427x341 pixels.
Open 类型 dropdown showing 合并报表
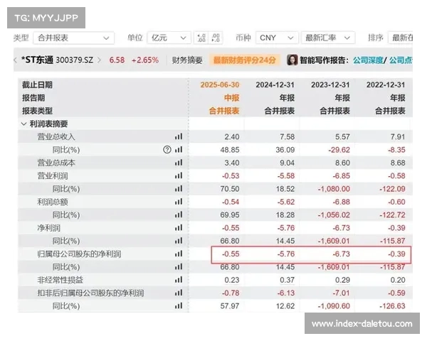[73, 38]
